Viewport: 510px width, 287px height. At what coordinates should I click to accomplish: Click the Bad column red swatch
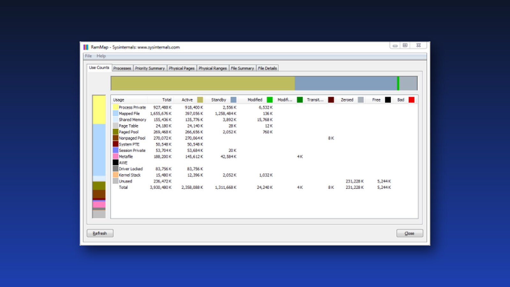pyautogui.click(x=412, y=100)
